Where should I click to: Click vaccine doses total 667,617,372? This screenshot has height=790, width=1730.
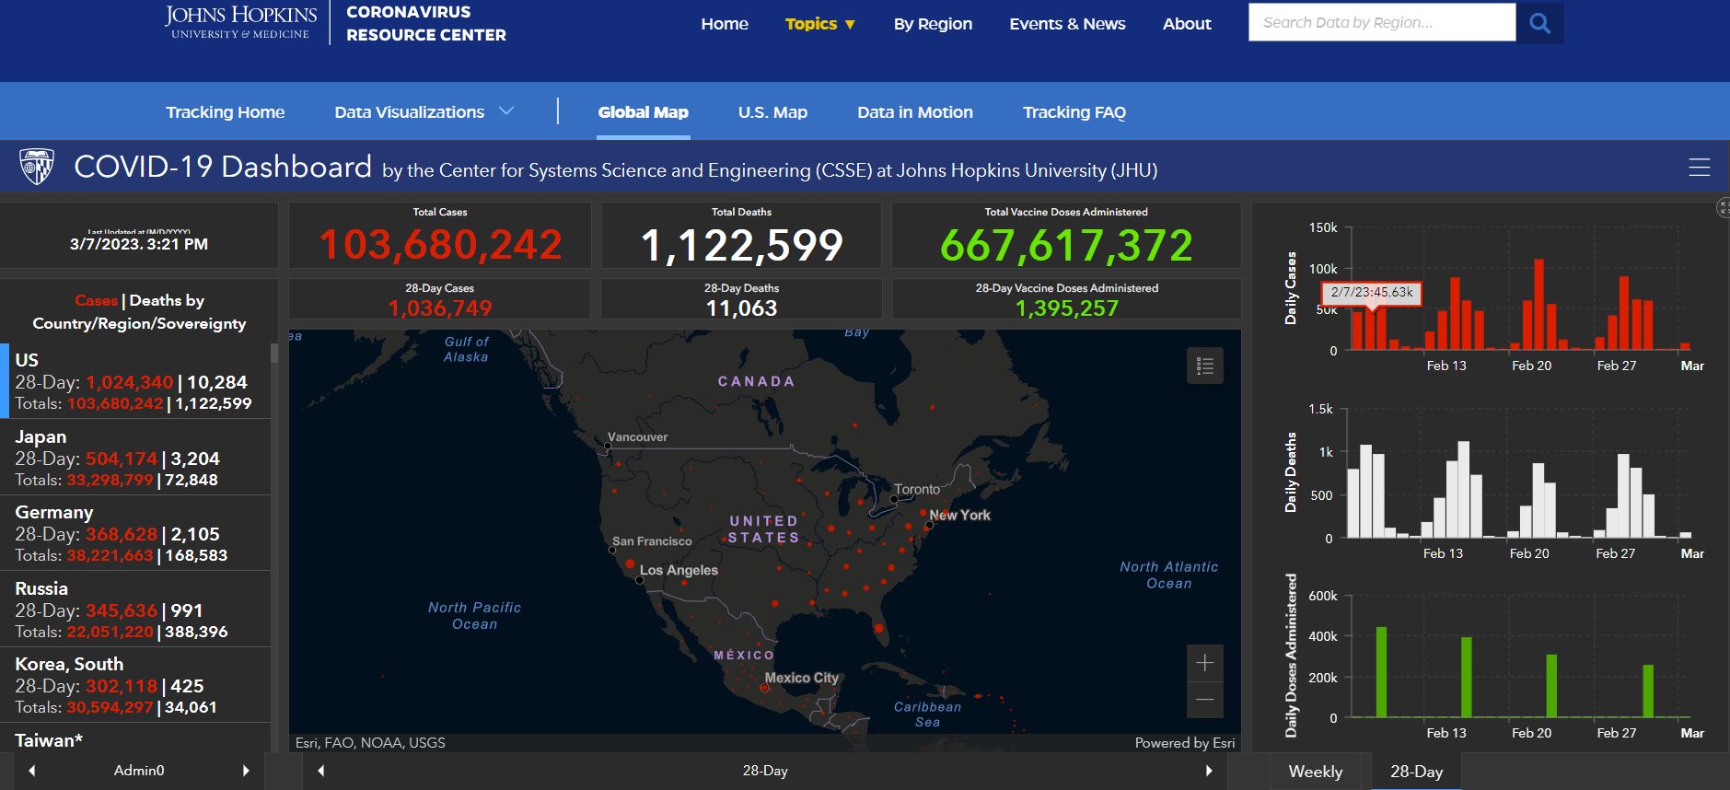(x=1066, y=245)
